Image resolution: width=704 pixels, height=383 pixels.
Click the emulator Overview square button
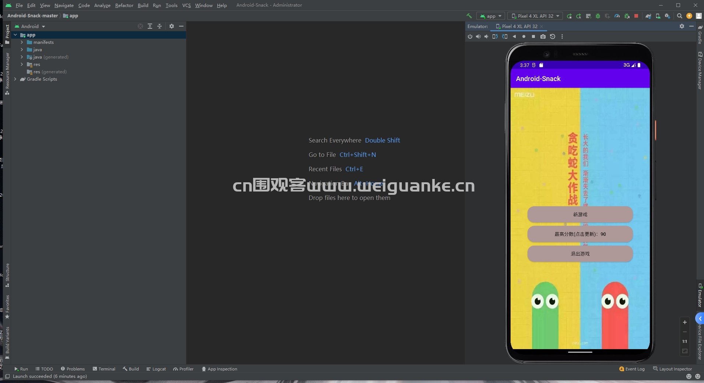[x=533, y=36]
